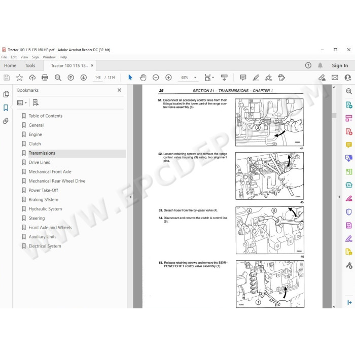
Task: Open Create PDF tool in right pane
Action: [x=349, y=131]
